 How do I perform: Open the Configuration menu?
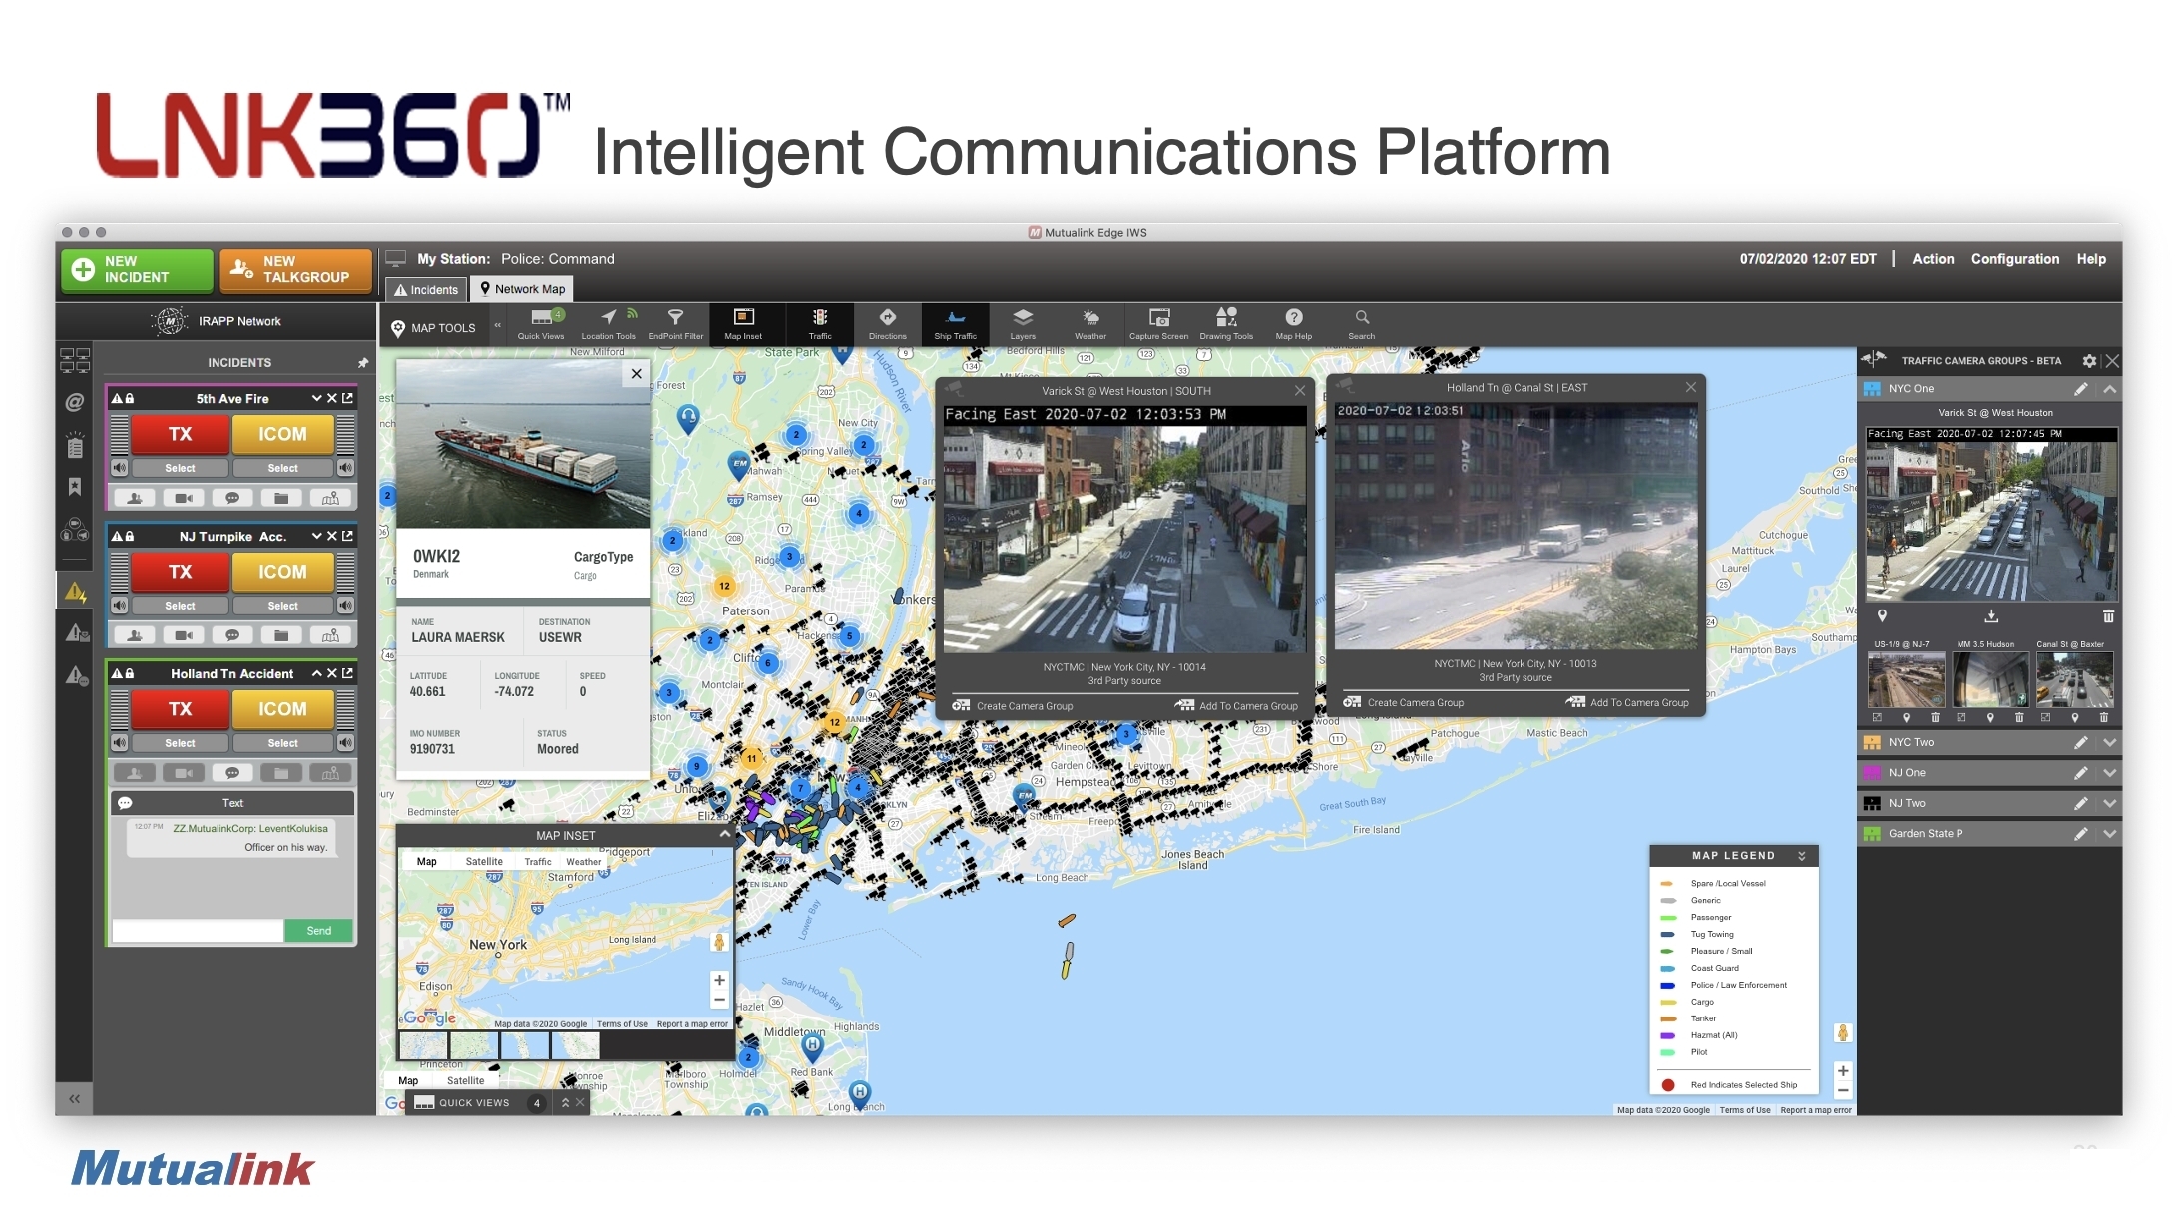[2014, 259]
